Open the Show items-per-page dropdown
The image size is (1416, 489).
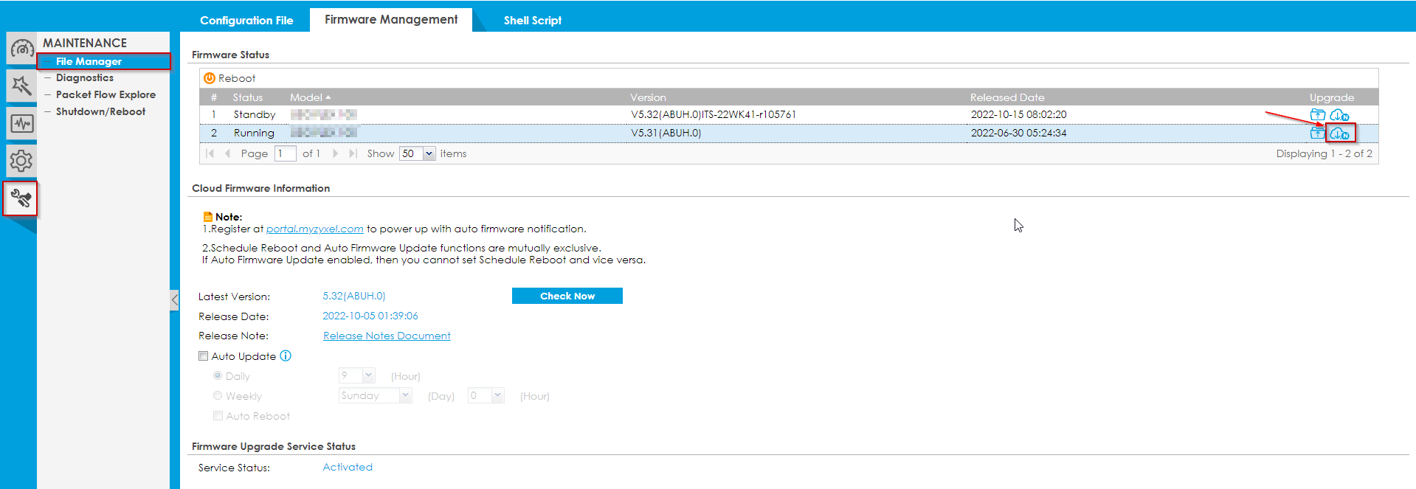pyautogui.click(x=428, y=153)
